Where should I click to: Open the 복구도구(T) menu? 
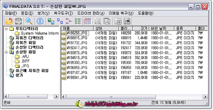63,13
